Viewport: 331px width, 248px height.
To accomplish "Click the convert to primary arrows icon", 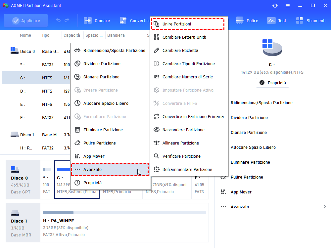I will [x=157, y=117].
